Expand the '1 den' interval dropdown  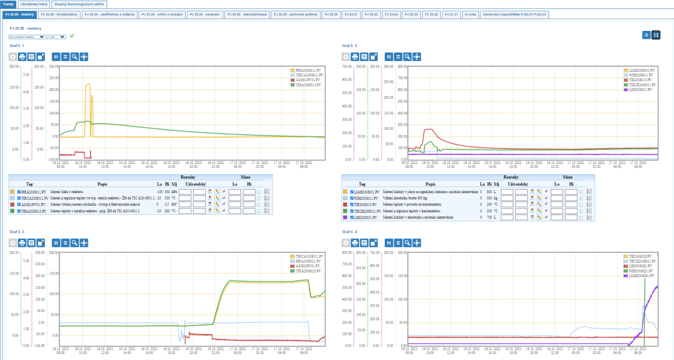coord(56,37)
